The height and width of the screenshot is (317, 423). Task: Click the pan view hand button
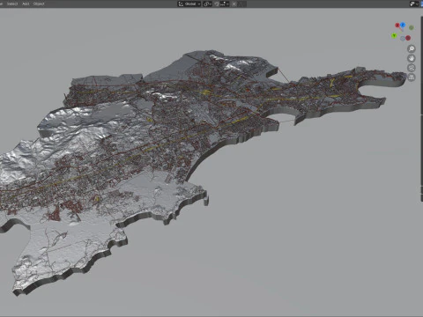pyautogui.click(x=412, y=58)
